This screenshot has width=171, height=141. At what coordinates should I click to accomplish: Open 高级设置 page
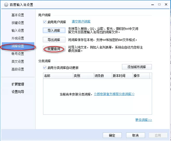click(x=18, y=69)
